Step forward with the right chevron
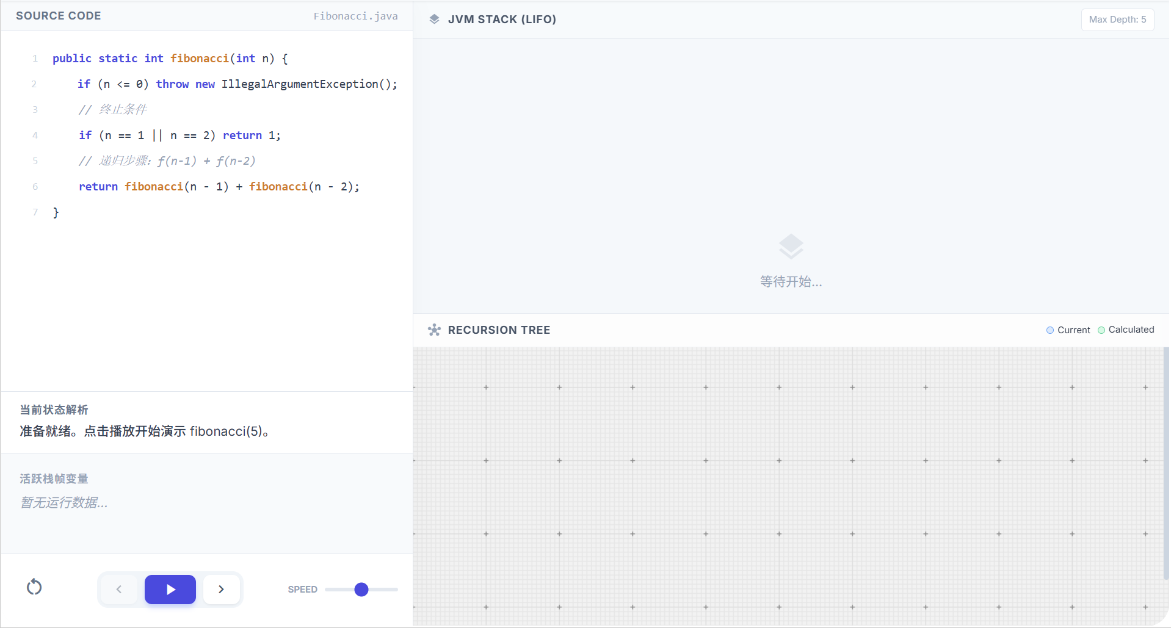1171x628 pixels. click(221, 589)
